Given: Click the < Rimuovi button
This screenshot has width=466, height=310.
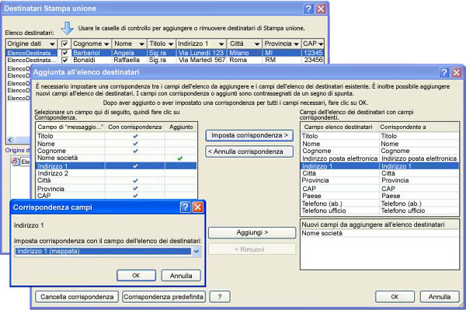Looking at the screenshot, I should click(x=252, y=249).
